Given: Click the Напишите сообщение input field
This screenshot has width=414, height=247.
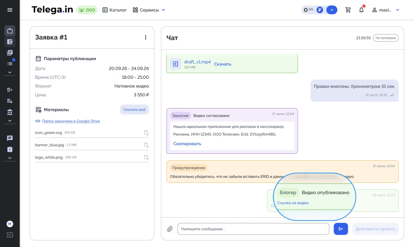Looking at the screenshot, I should click(x=254, y=229).
